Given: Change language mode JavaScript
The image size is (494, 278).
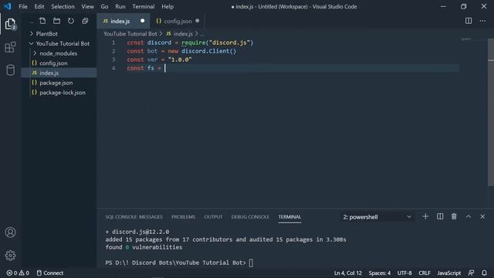Looking at the screenshot, I should (449, 273).
